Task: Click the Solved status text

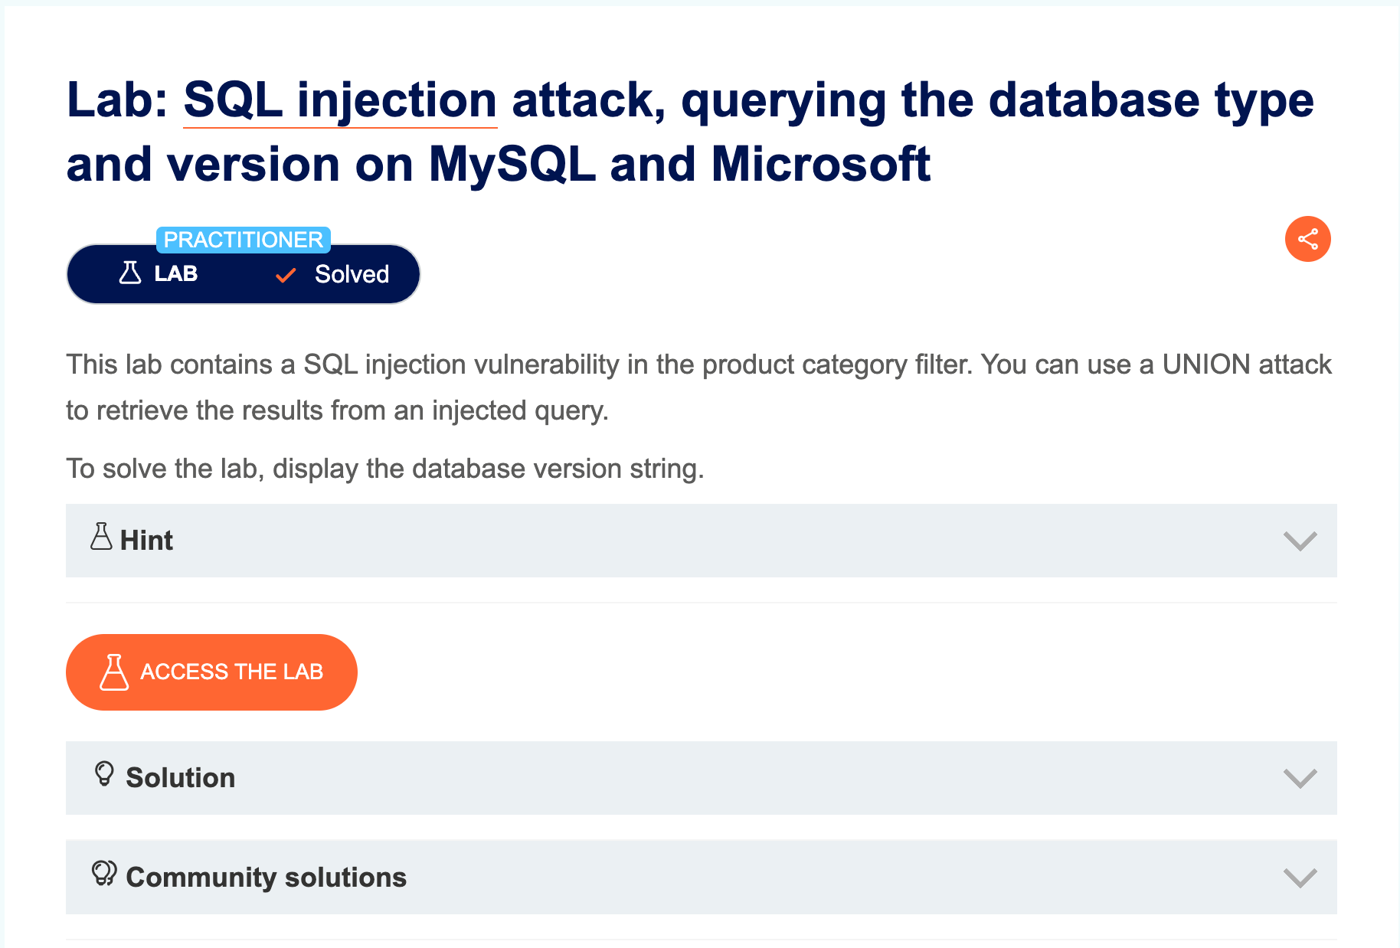Action: tap(352, 274)
